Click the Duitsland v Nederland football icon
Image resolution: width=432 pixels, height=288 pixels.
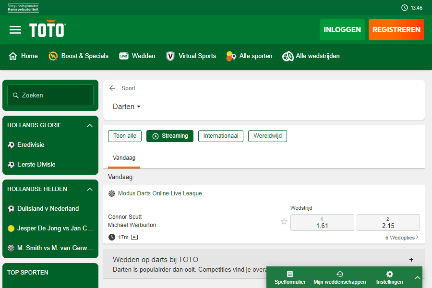point(11,209)
